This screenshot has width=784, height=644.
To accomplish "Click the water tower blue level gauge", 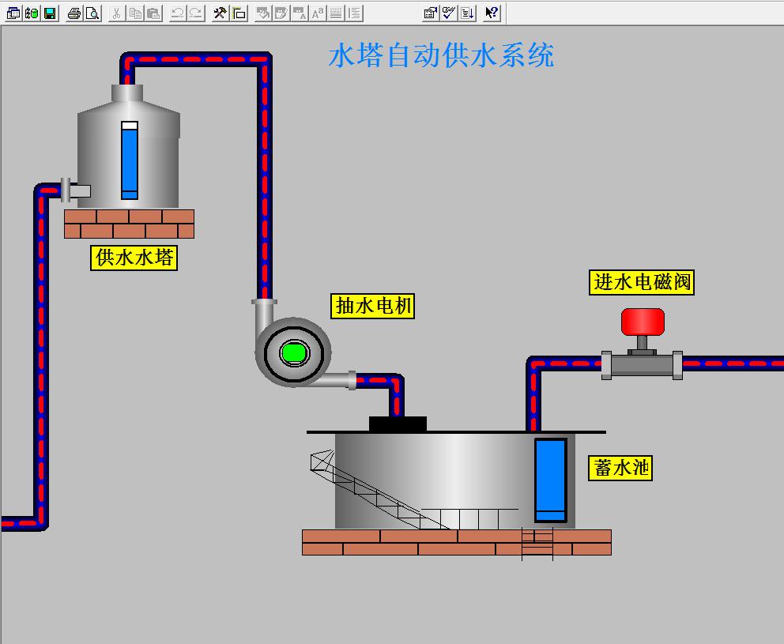I will click(130, 160).
